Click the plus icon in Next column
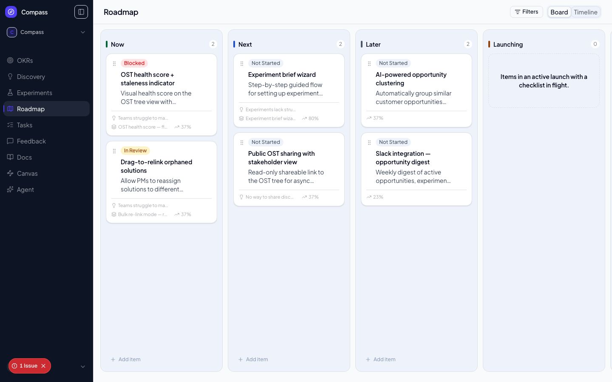 point(241,360)
